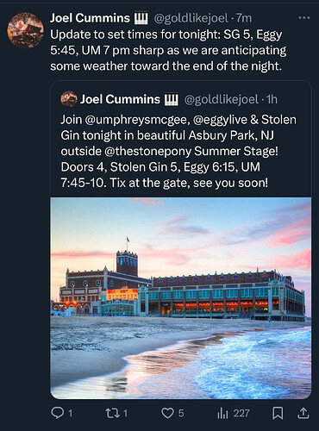Open the Joel Cummins name on the top tweet
This screenshot has height=431, width=319.
click(90, 18)
